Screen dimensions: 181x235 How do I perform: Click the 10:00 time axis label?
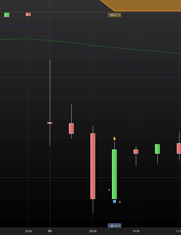pyautogui.click(x=136, y=231)
